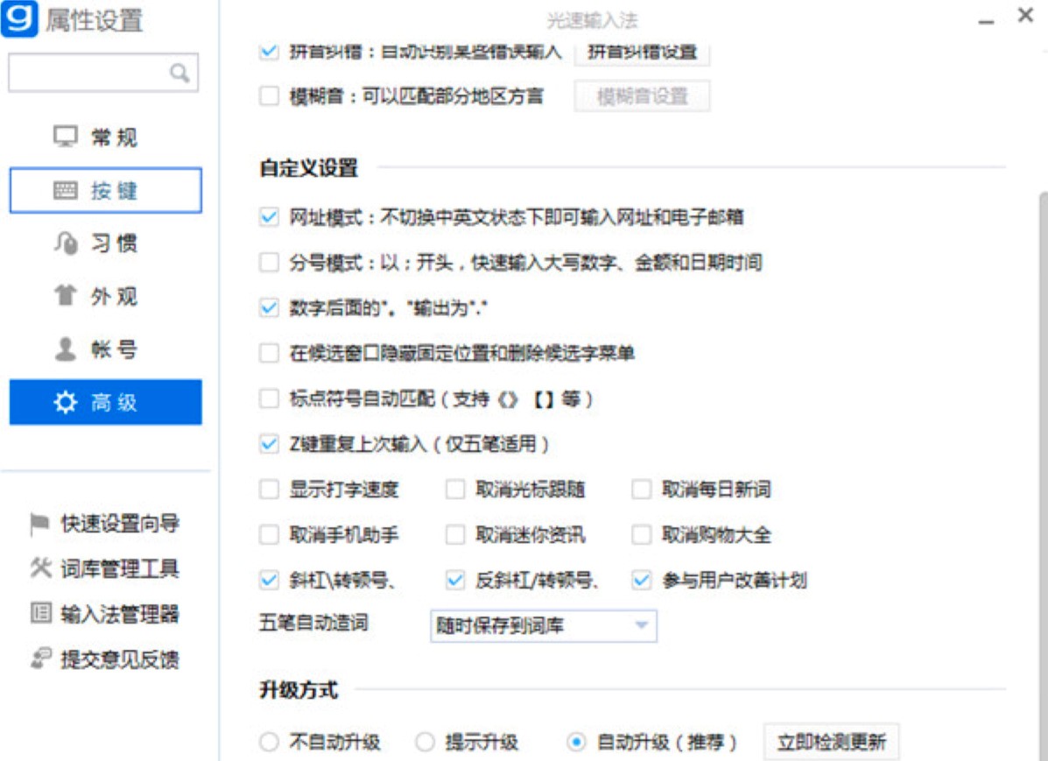Check 取消迷你资讯 option
1048x761 pixels.
click(x=455, y=535)
